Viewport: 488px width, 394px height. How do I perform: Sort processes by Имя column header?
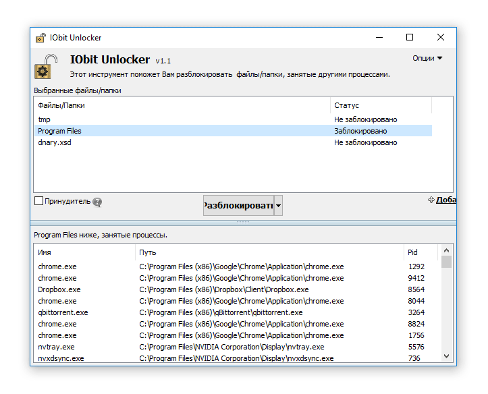point(84,252)
